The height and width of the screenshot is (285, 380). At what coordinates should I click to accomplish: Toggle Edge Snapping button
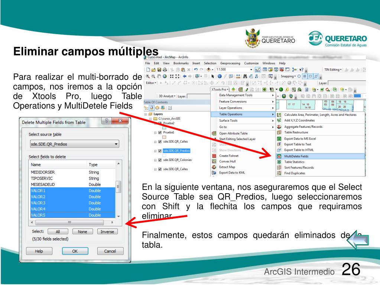[x=316, y=76]
